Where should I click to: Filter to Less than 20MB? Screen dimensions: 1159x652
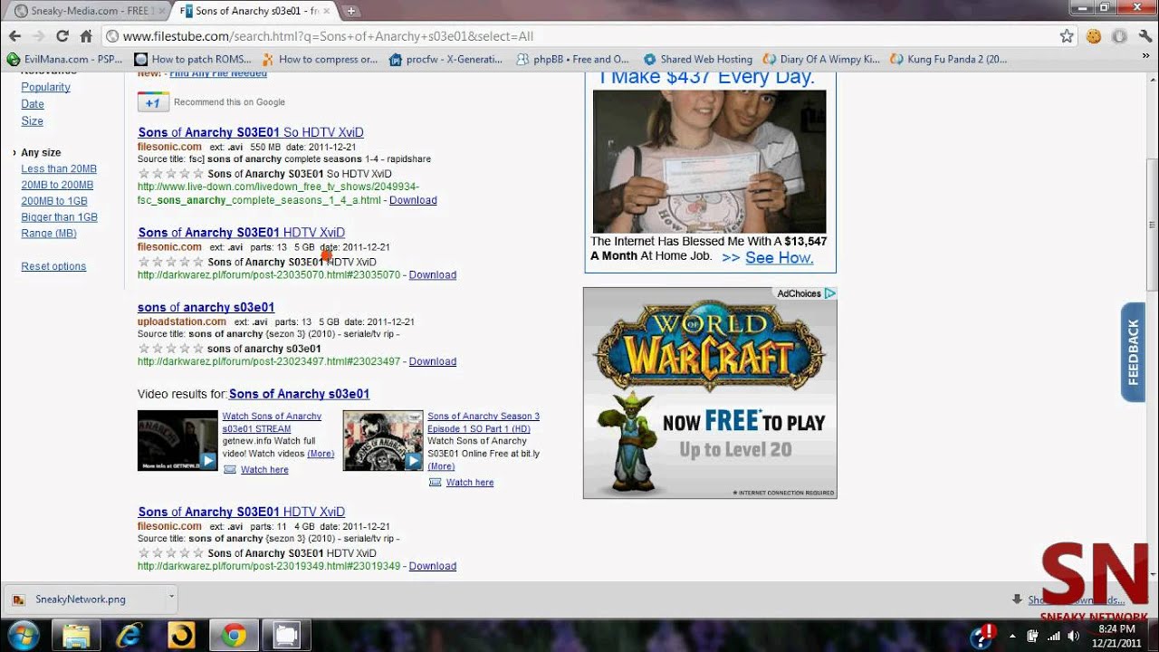click(x=59, y=168)
